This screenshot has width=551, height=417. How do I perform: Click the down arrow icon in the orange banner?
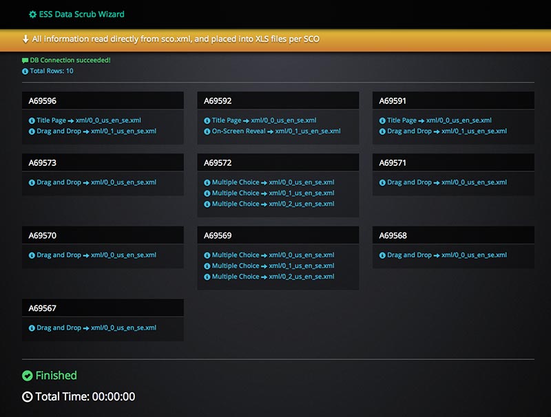pyautogui.click(x=25, y=39)
